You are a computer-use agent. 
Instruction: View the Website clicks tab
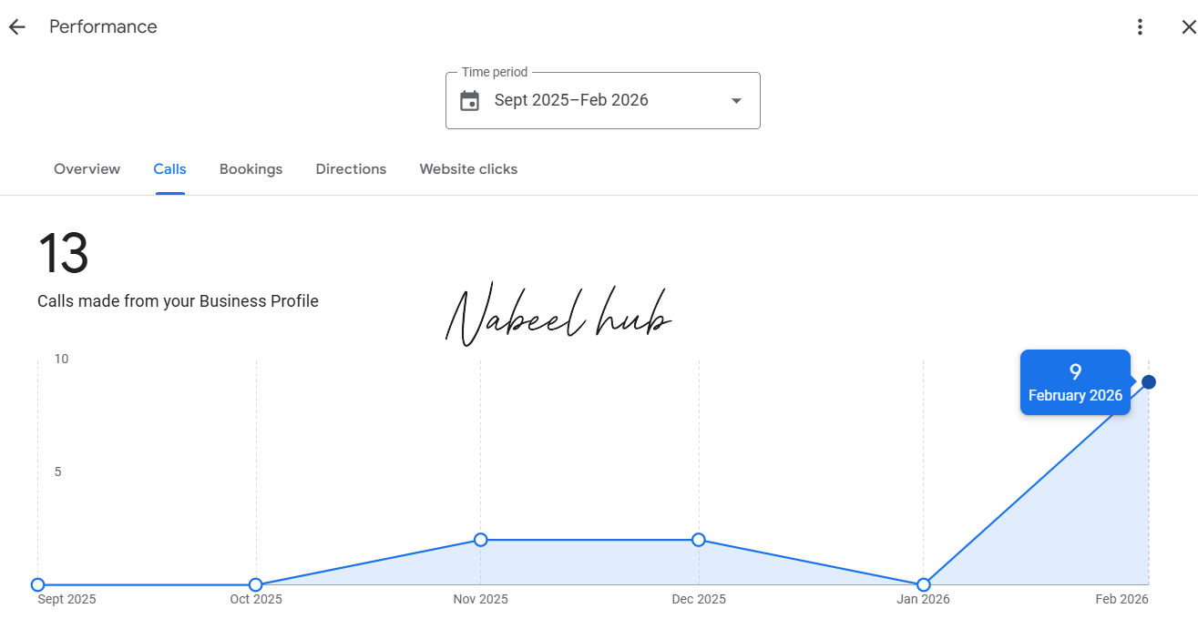click(x=468, y=169)
